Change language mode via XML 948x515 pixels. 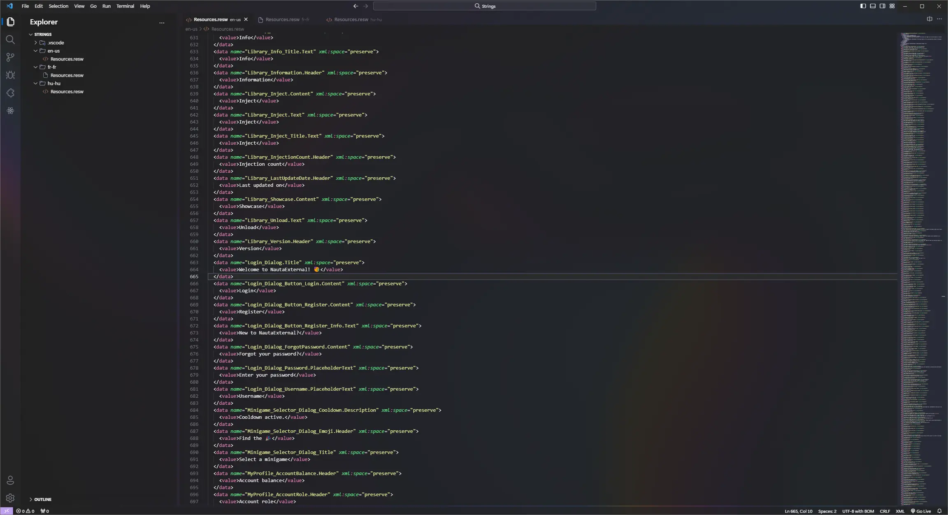coord(900,511)
